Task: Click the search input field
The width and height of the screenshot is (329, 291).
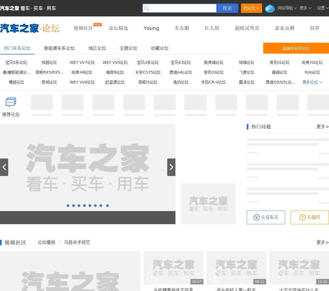Action: point(182,8)
